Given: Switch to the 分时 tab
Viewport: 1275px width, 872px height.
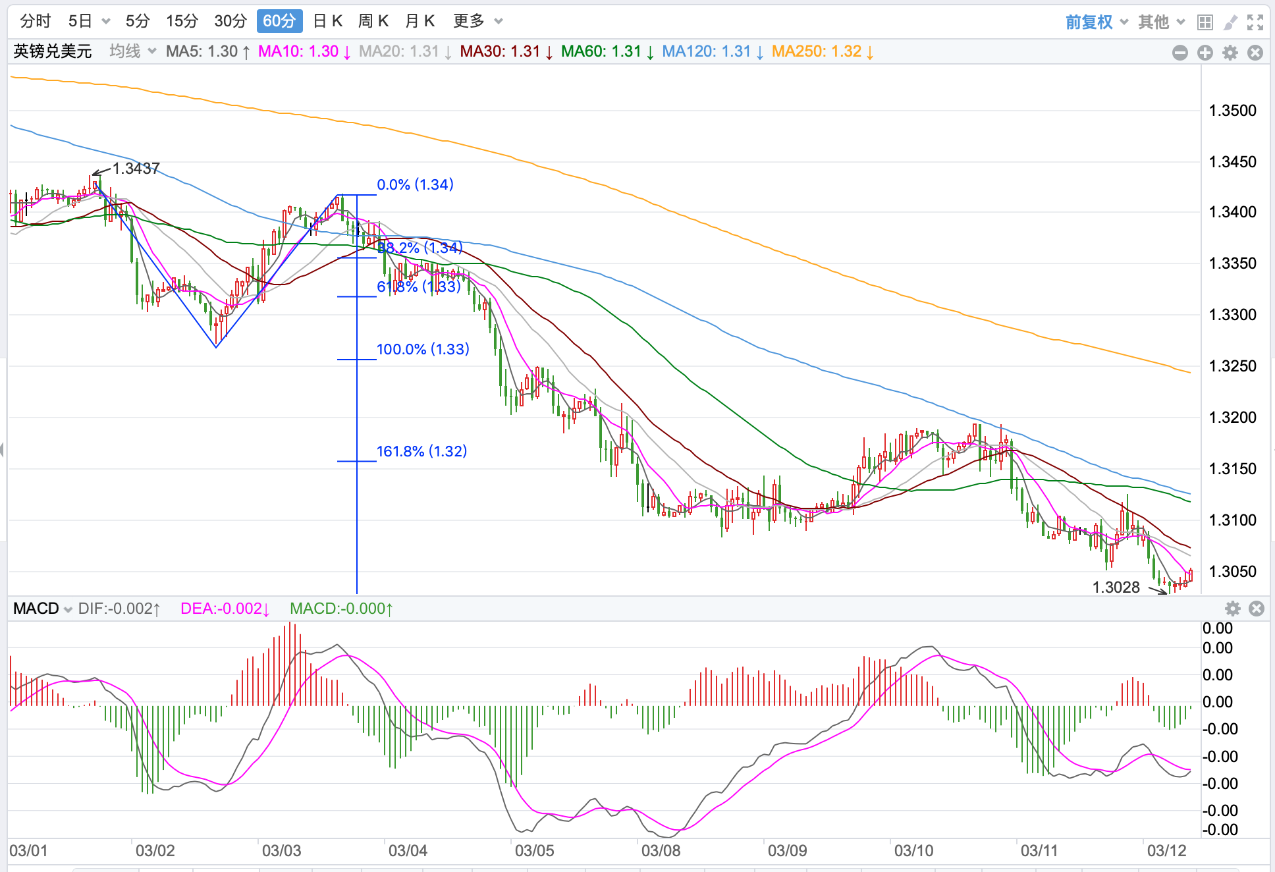Looking at the screenshot, I should tap(35, 21).
